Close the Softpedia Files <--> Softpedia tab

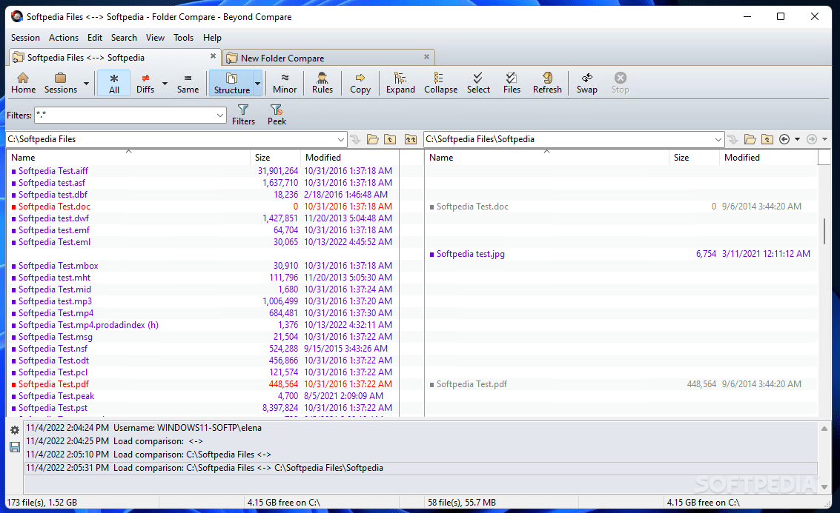(x=213, y=56)
